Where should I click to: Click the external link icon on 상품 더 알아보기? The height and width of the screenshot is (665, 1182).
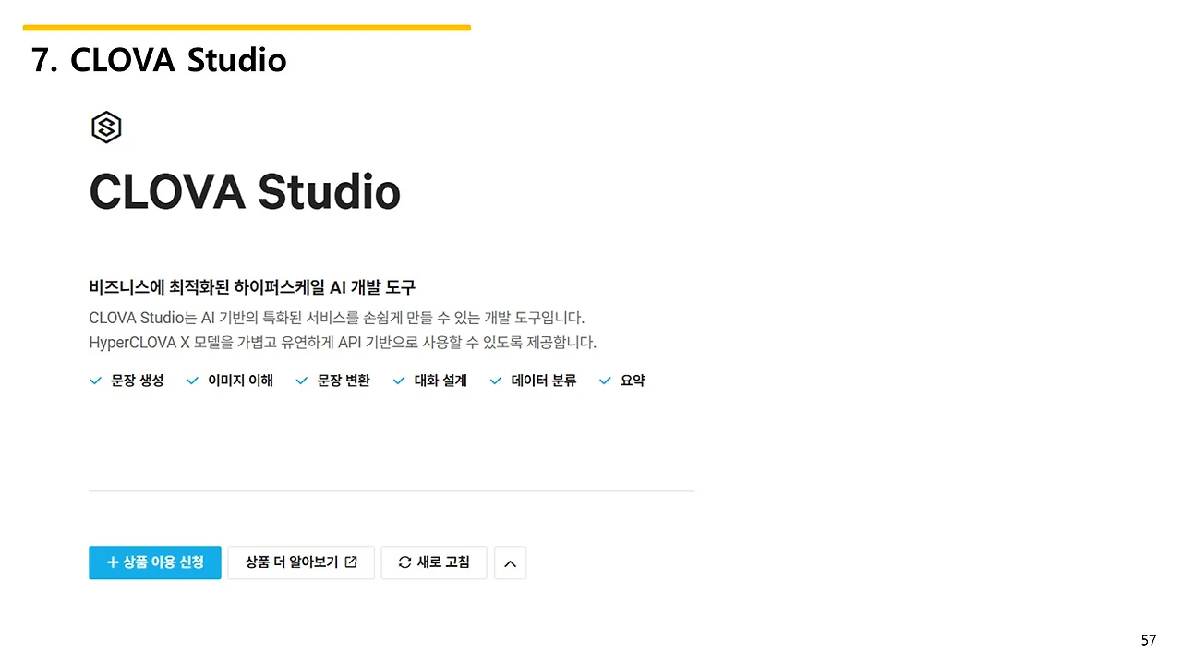pyautogui.click(x=350, y=562)
